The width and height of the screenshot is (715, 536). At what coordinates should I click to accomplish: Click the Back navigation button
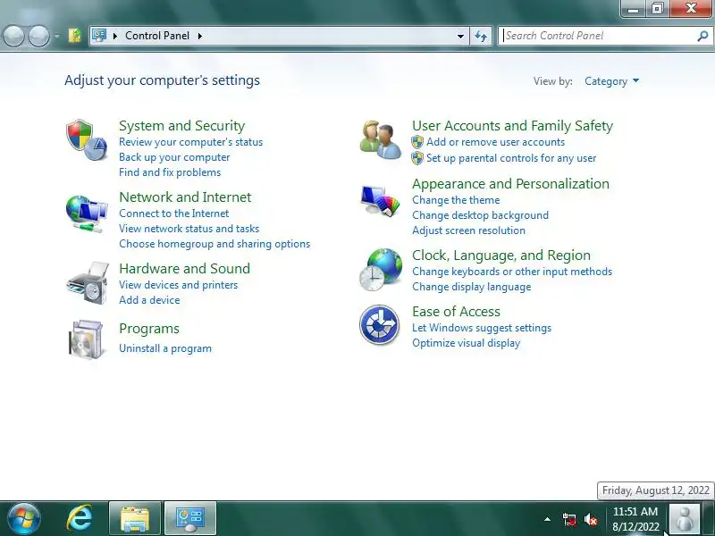point(13,36)
